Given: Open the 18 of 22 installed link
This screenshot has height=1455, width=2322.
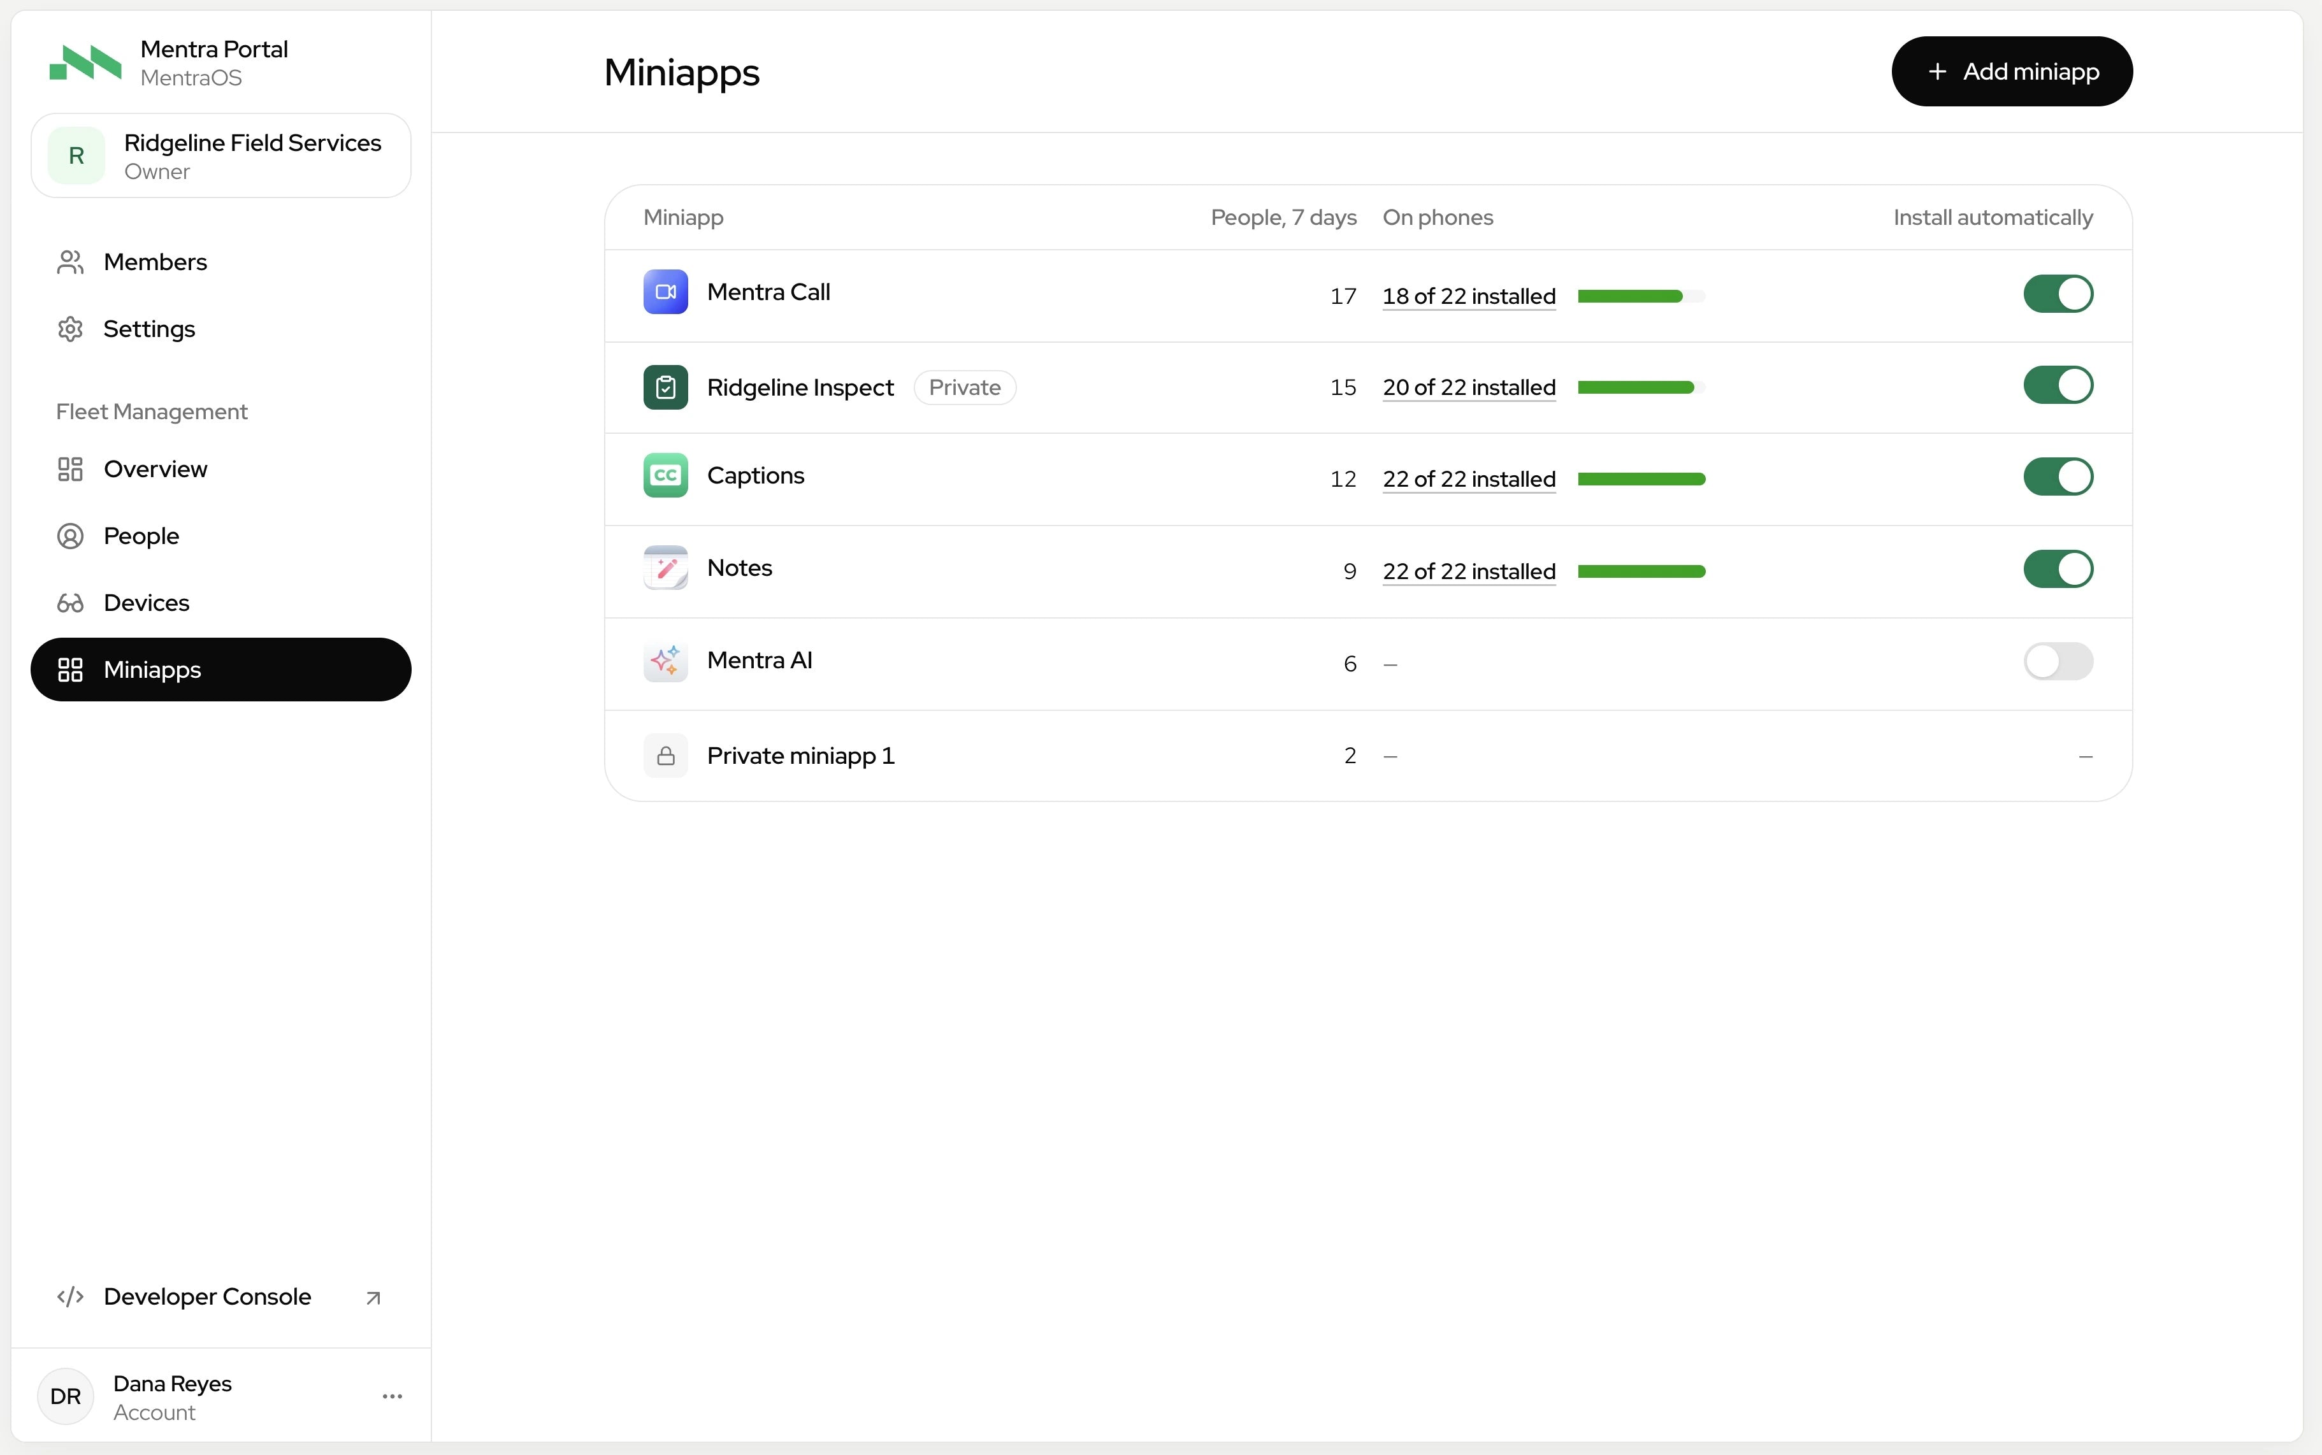Looking at the screenshot, I should (x=1468, y=296).
